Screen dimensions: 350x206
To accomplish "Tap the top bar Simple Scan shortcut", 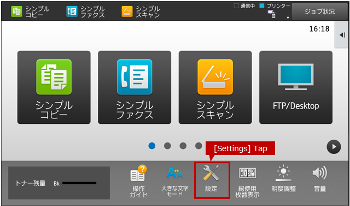I will click(141, 12).
